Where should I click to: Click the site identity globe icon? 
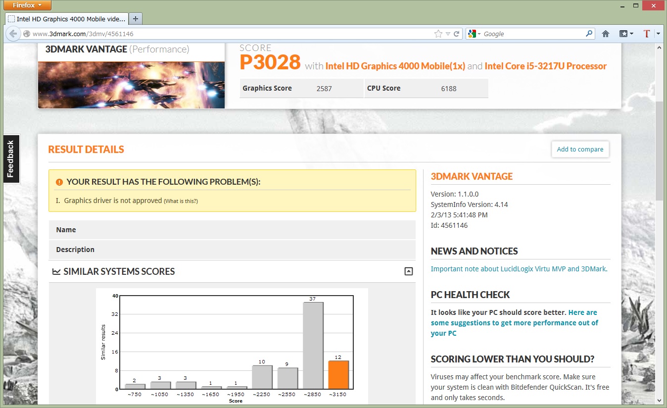[x=27, y=34]
